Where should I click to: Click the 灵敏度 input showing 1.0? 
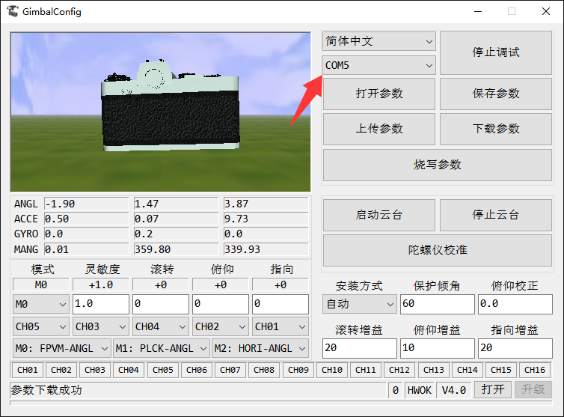click(101, 304)
